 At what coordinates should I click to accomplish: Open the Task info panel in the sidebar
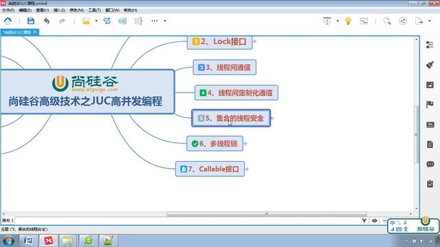point(430,184)
